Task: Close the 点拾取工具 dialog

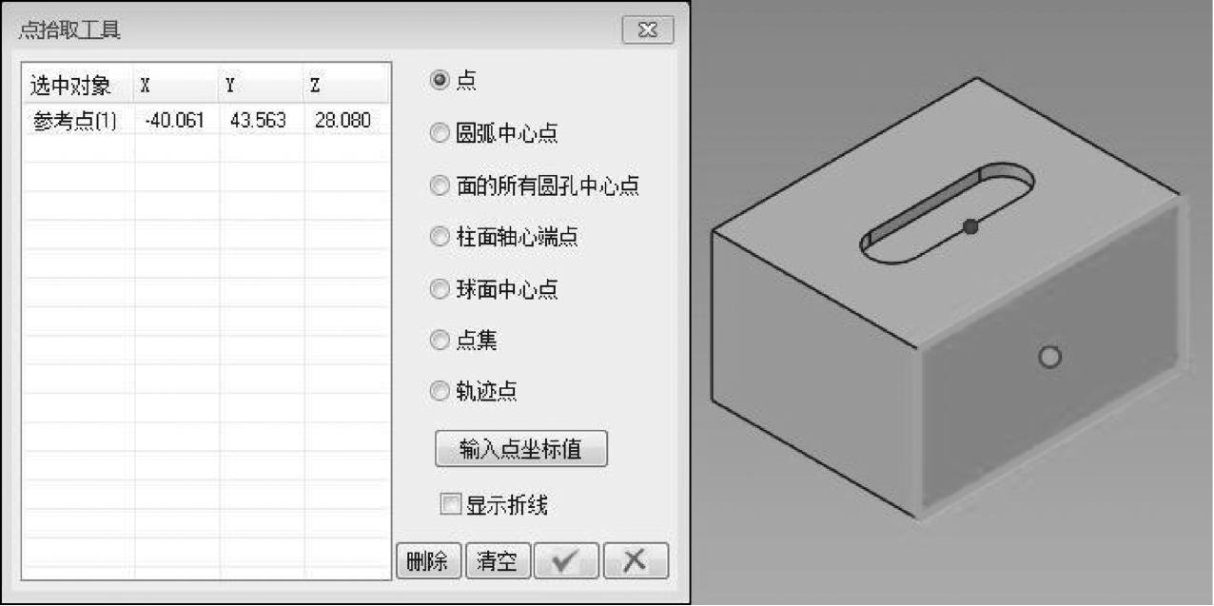Action: [x=648, y=30]
